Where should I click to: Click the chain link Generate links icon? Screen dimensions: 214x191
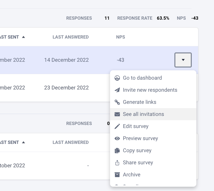[117, 102]
